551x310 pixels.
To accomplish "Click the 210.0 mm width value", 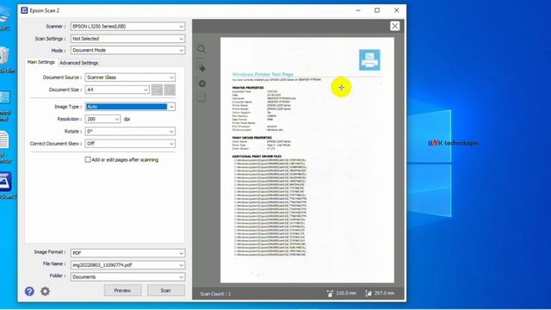I will coord(346,293).
